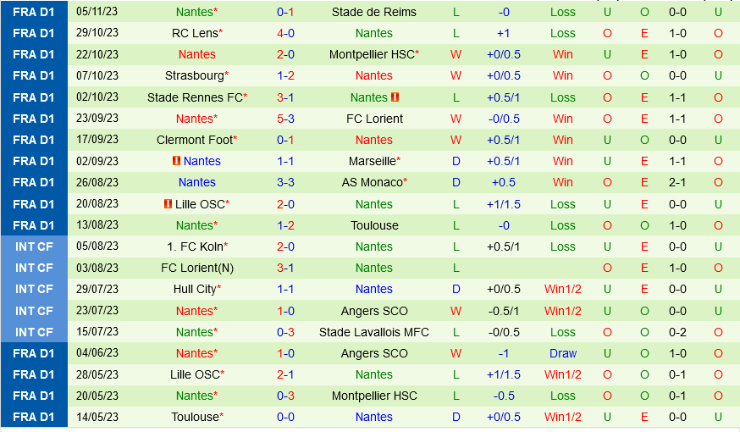Open the Marseille team link

(x=372, y=161)
